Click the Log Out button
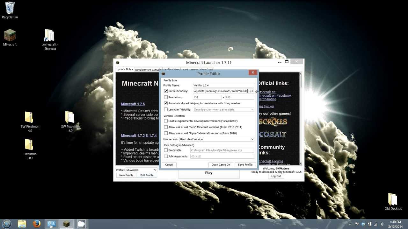408x229 pixels. pos(276,176)
